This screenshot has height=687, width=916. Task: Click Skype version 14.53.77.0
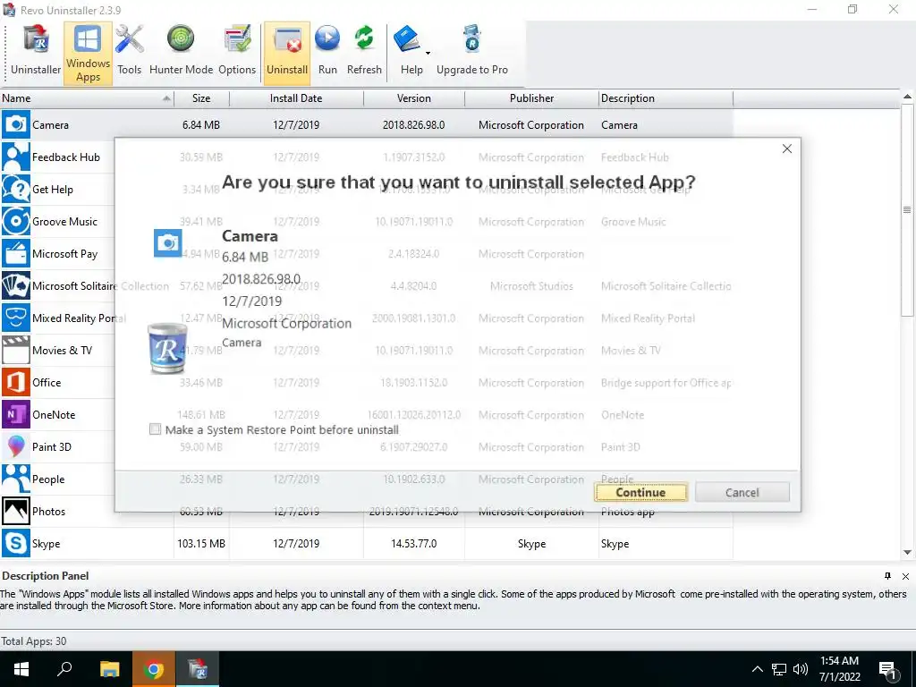413,543
